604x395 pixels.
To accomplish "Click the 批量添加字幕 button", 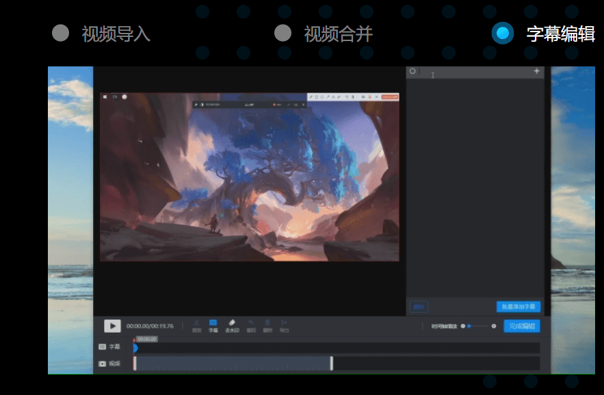I will point(518,307).
